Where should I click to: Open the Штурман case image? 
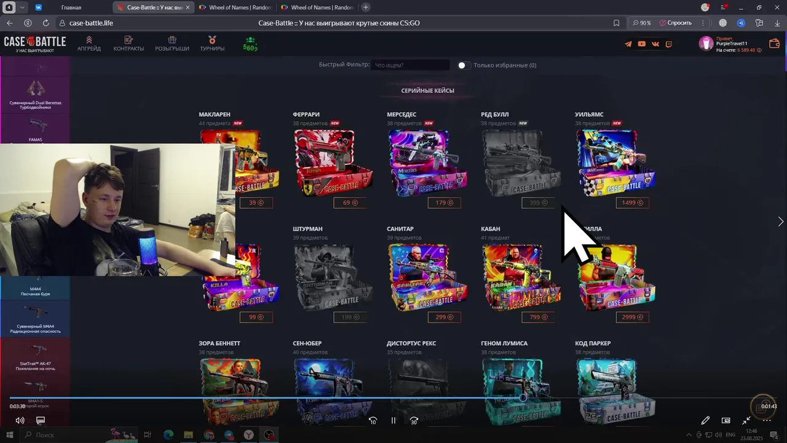point(333,277)
